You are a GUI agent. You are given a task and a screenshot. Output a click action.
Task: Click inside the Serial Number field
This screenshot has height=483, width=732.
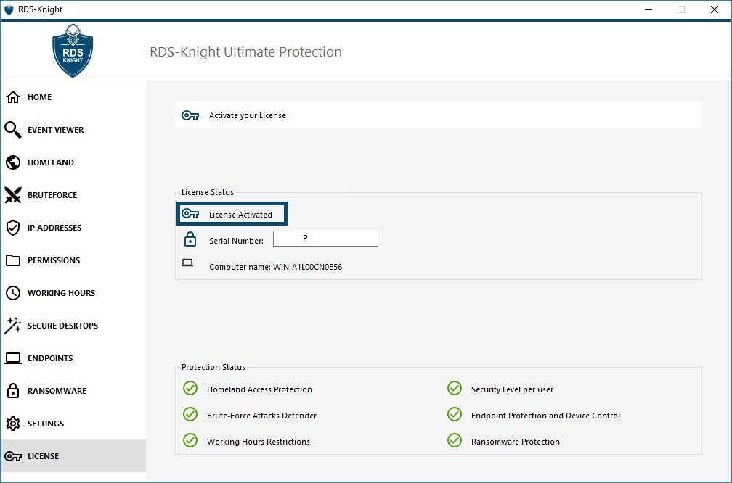[325, 238]
